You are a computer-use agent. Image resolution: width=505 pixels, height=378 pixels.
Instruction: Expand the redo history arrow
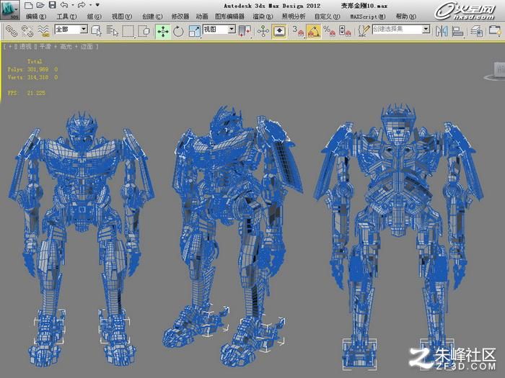click(90, 5)
